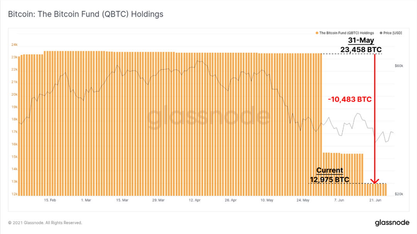Image resolution: width=417 pixels, height=234 pixels.
Task: Click the red downward arrow head
Action: click(x=375, y=181)
